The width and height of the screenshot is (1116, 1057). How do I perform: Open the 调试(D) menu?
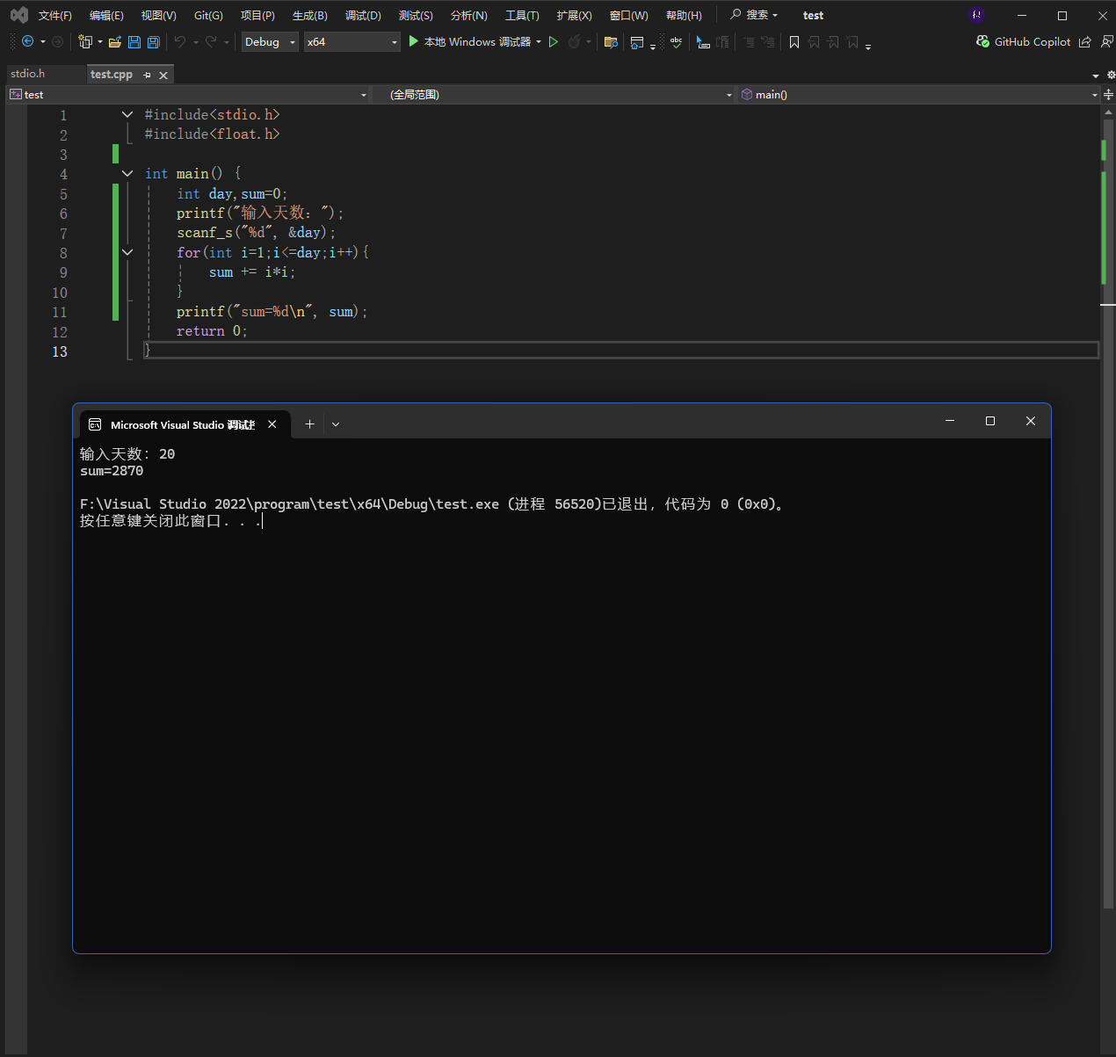pyautogui.click(x=363, y=15)
